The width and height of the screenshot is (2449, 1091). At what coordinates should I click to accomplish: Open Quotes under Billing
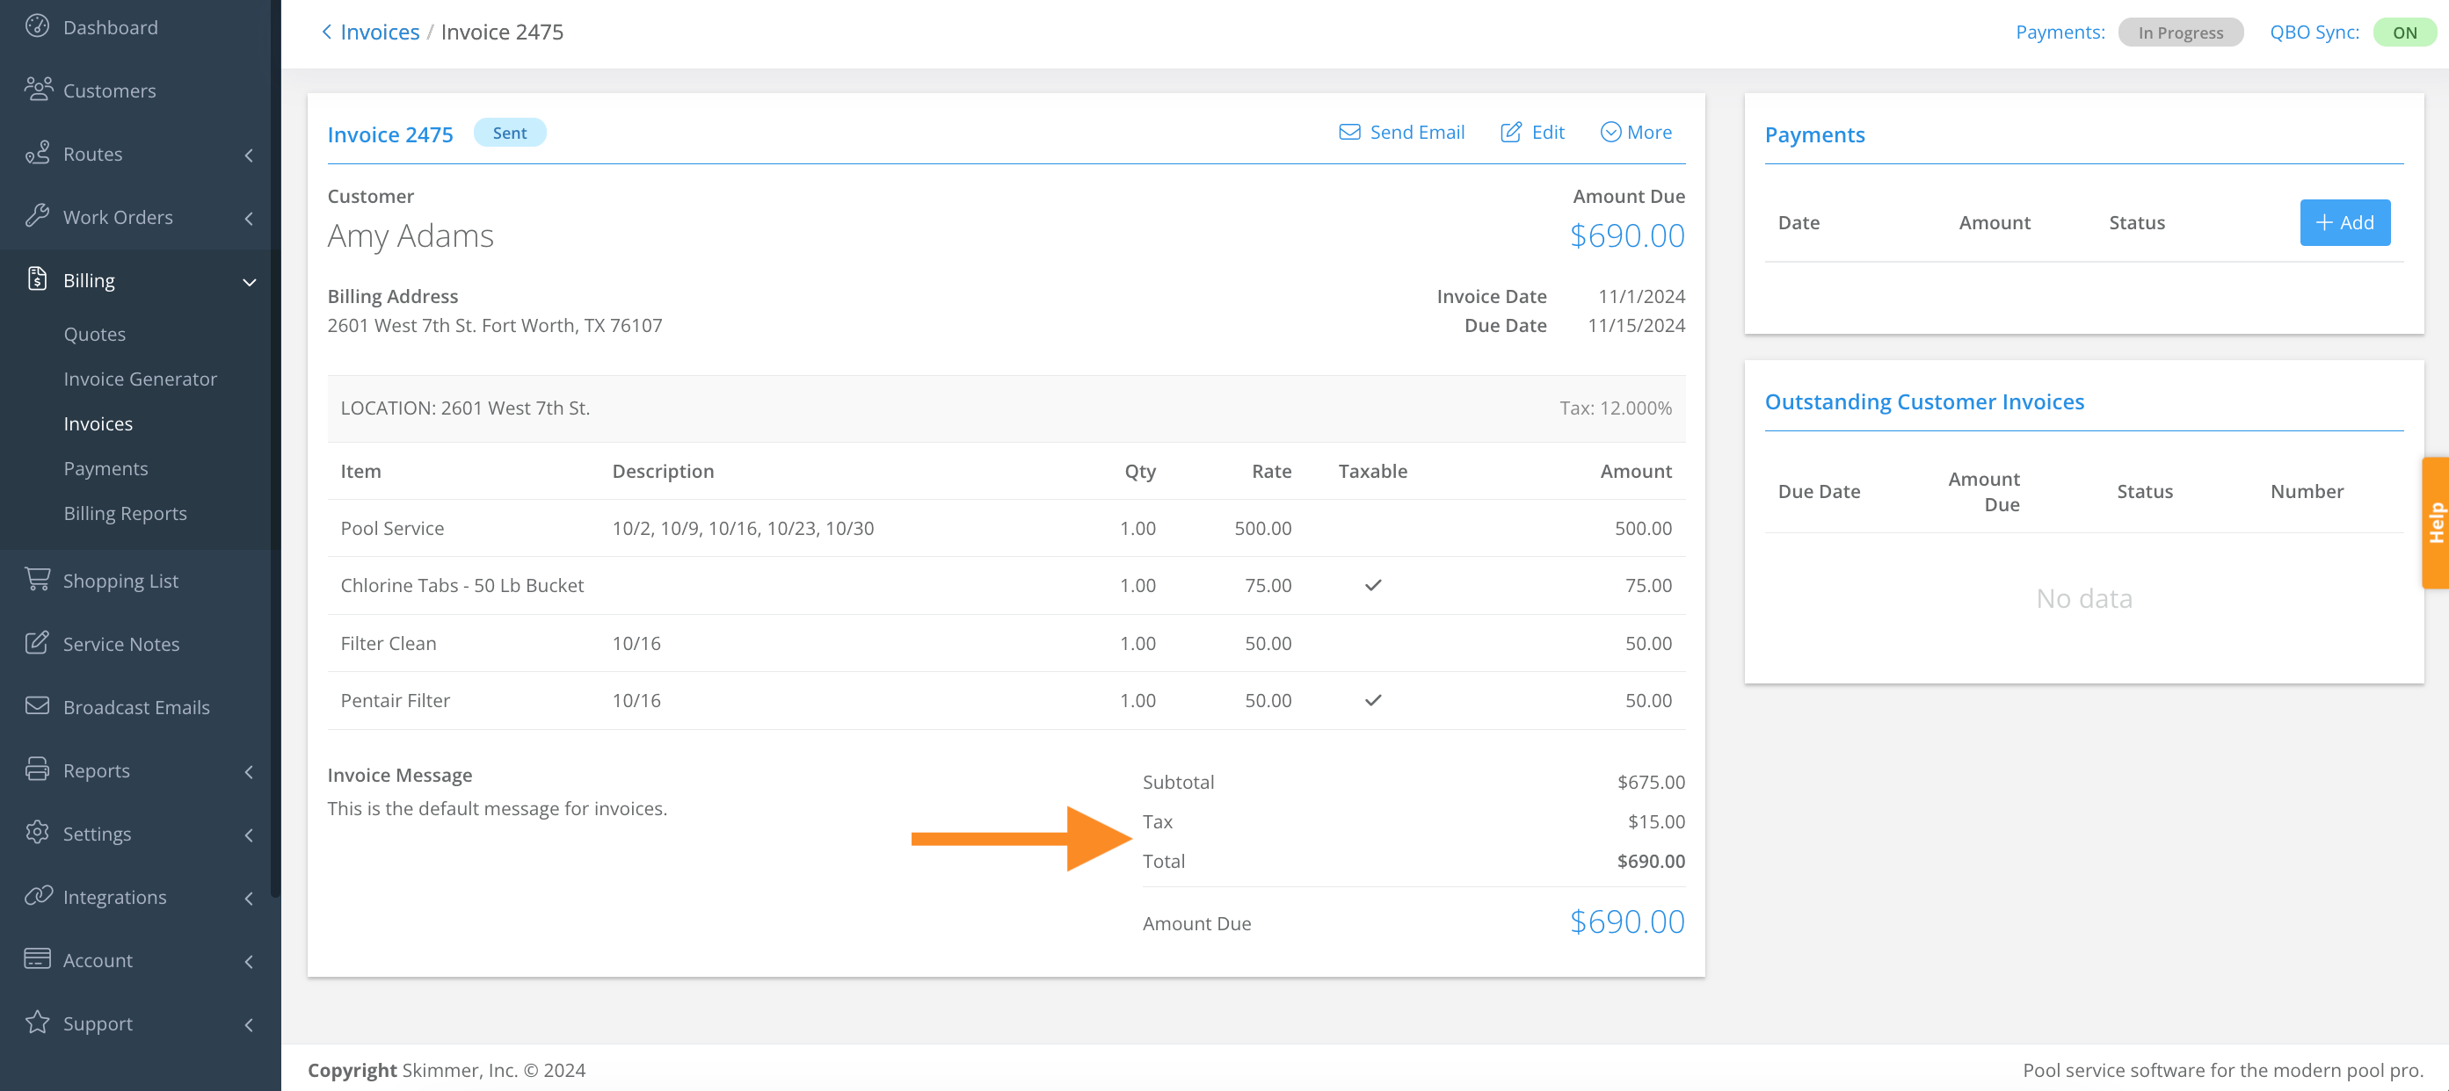pos(94,334)
